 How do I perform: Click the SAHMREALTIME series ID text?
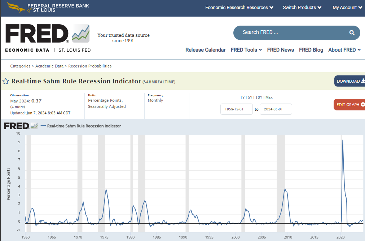[x=159, y=82]
